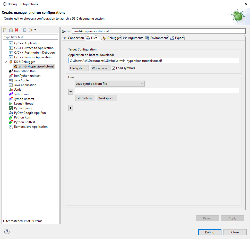Click the PyDev Google App Run icon
This screenshot has height=239, width=250.
11,113
